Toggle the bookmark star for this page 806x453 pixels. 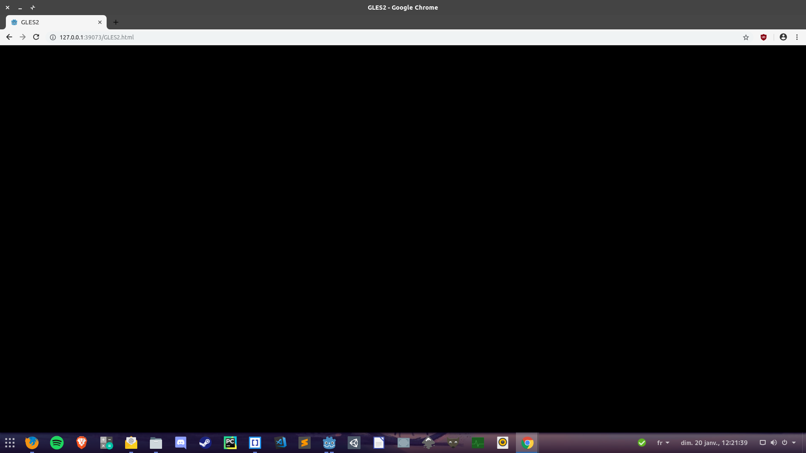coord(746,37)
